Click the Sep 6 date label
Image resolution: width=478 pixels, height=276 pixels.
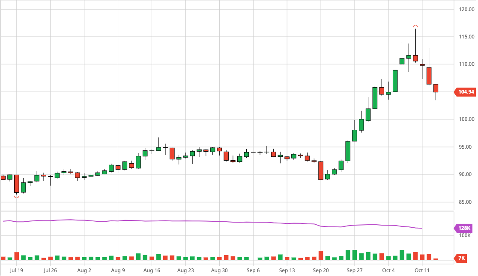(x=253, y=270)
